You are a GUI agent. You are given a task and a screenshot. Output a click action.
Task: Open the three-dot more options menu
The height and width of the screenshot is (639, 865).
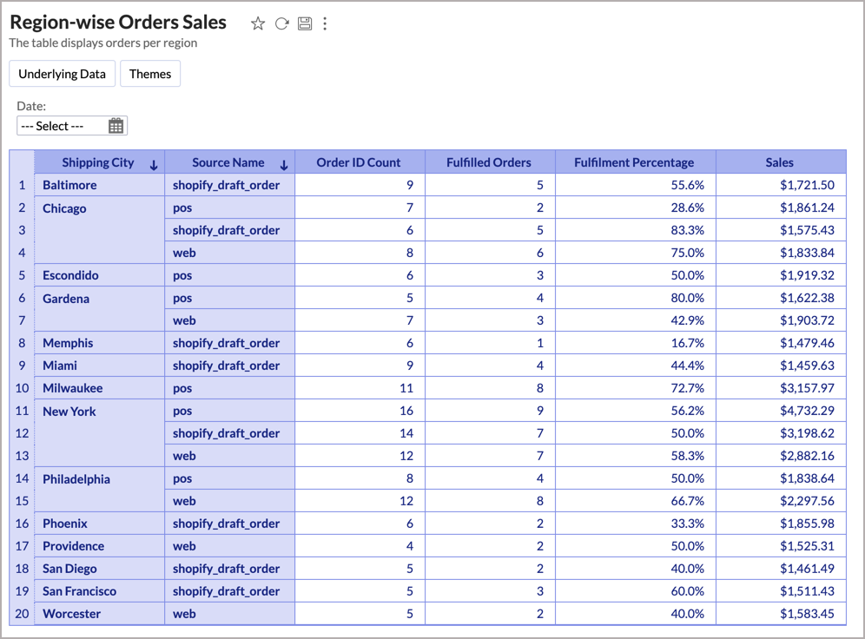(x=325, y=23)
